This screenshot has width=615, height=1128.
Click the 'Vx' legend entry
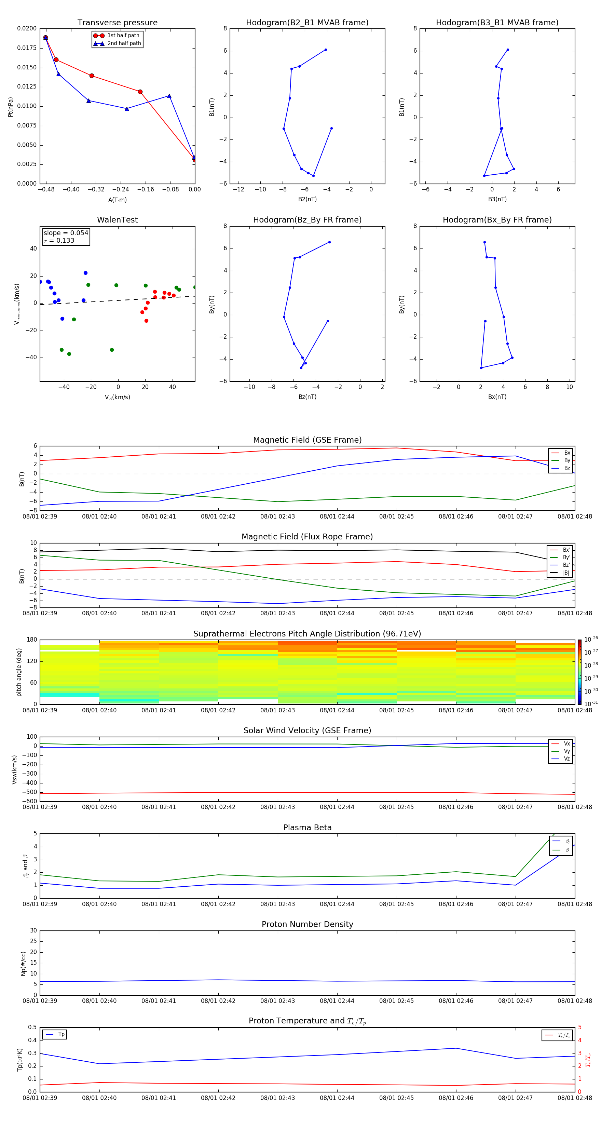click(x=561, y=743)
